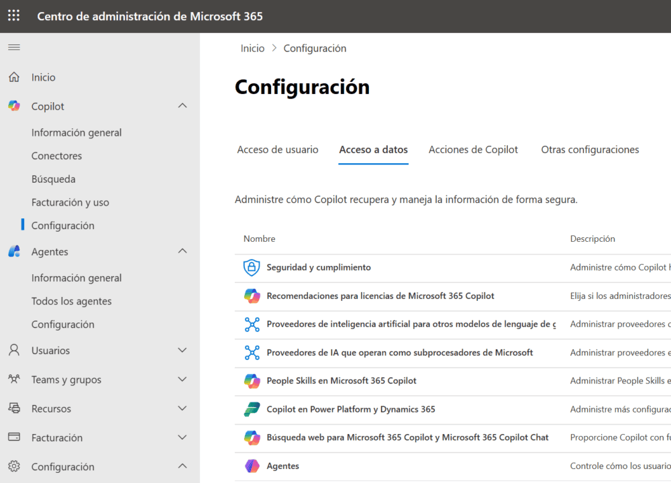Click the Copilot logo in the sidebar
This screenshot has height=483, width=671.
pos(13,105)
